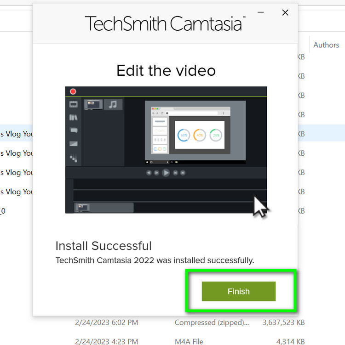Click the green Finish button

[238, 291]
